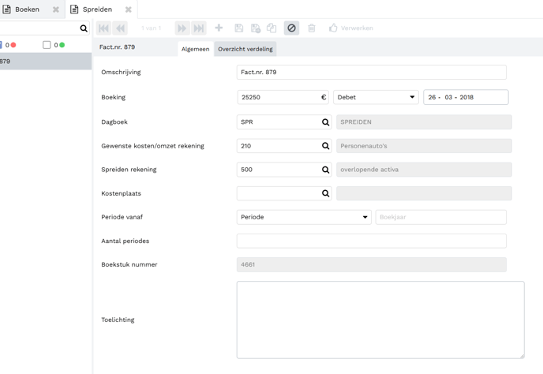Click the rekening field containing 210

tap(284, 146)
